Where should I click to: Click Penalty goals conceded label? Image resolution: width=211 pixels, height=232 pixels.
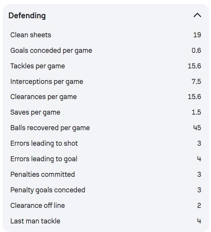(x=48, y=190)
